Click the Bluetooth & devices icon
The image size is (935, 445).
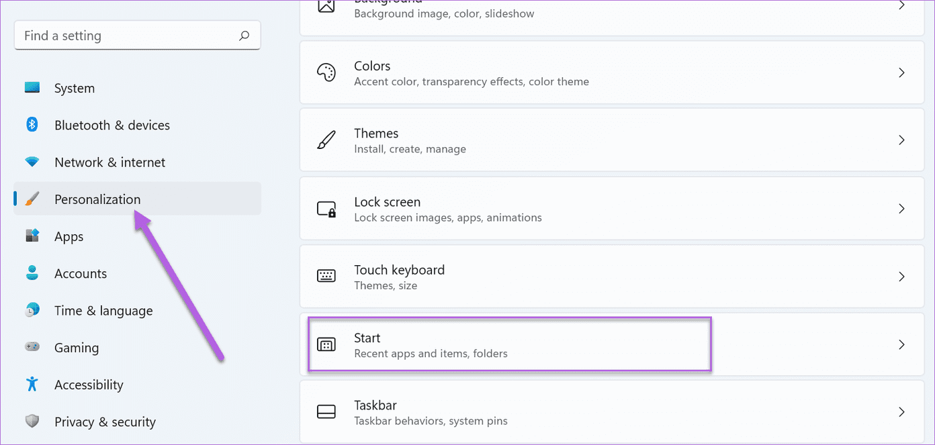(x=32, y=125)
